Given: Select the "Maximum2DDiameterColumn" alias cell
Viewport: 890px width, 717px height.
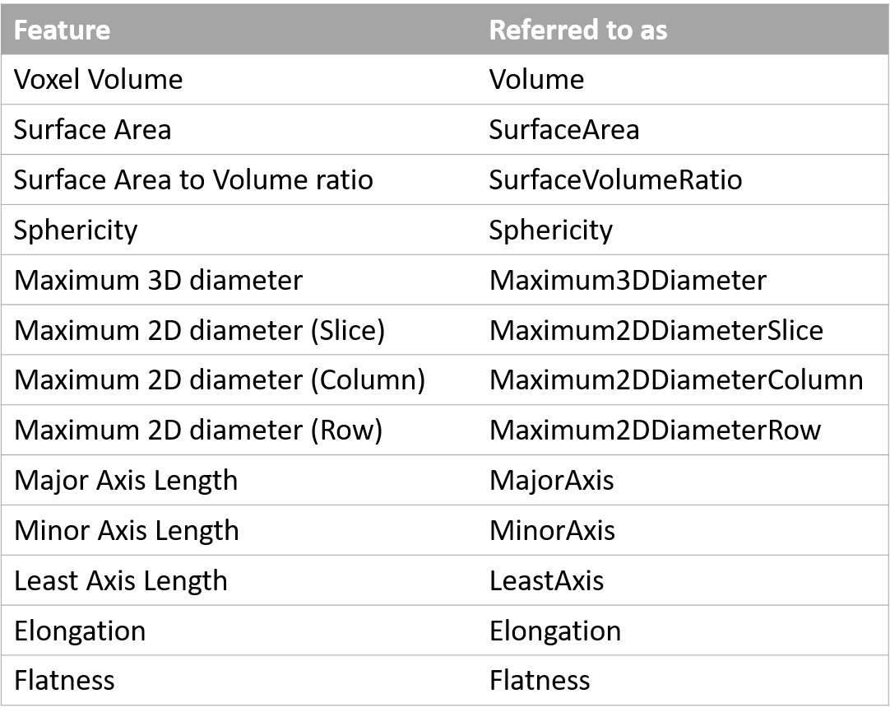Looking at the screenshot, I should click(x=676, y=380).
